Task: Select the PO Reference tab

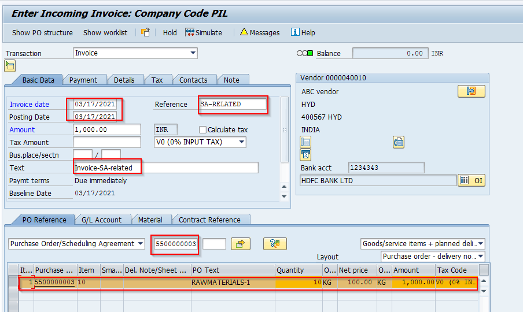Action: point(44,220)
